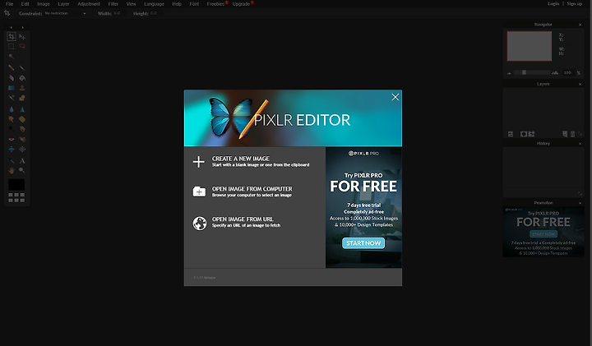The image size is (592, 346).
Task: Choose Open Image From Computer
Action: (243, 191)
